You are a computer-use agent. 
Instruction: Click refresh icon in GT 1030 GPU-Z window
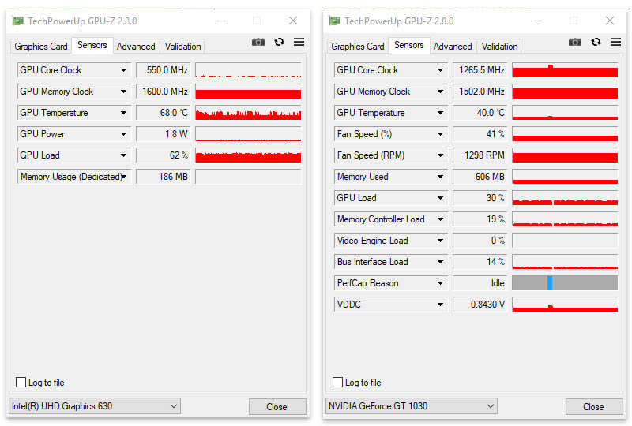tap(596, 42)
